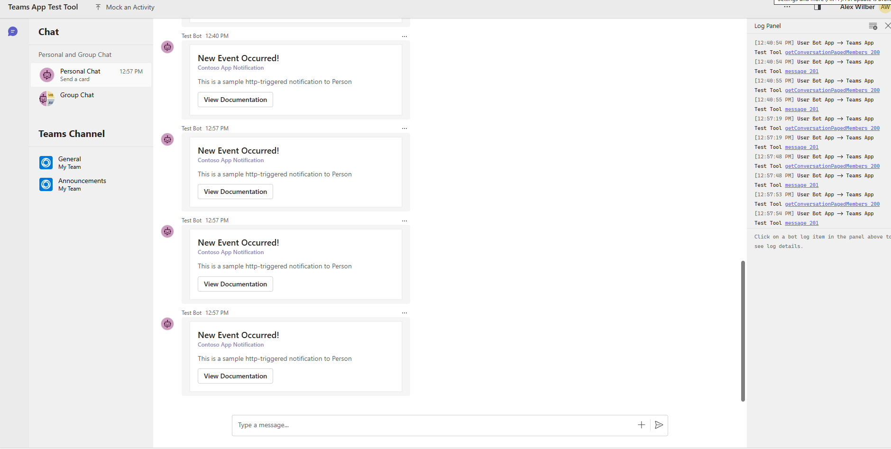
Task: Click Alex Wilber user name
Action: pos(857,7)
